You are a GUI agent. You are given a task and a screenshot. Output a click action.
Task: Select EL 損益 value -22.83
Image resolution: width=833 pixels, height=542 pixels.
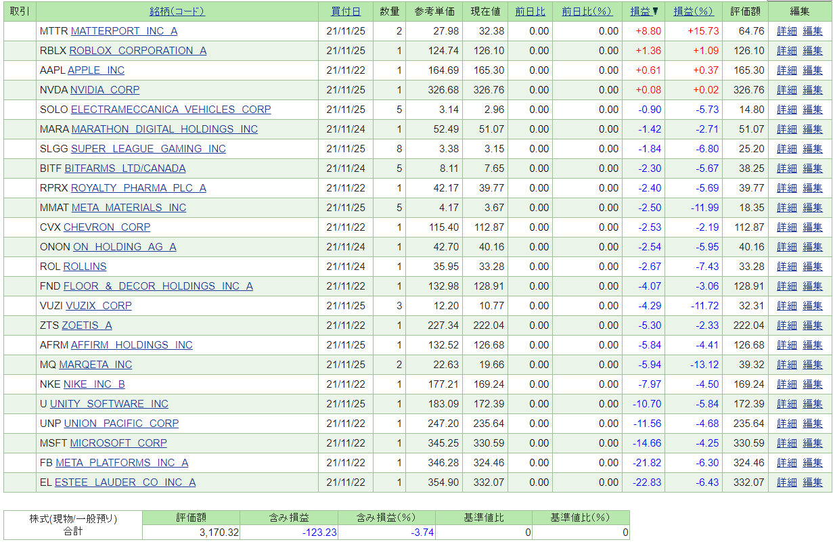pyautogui.click(x=648, y=482)
